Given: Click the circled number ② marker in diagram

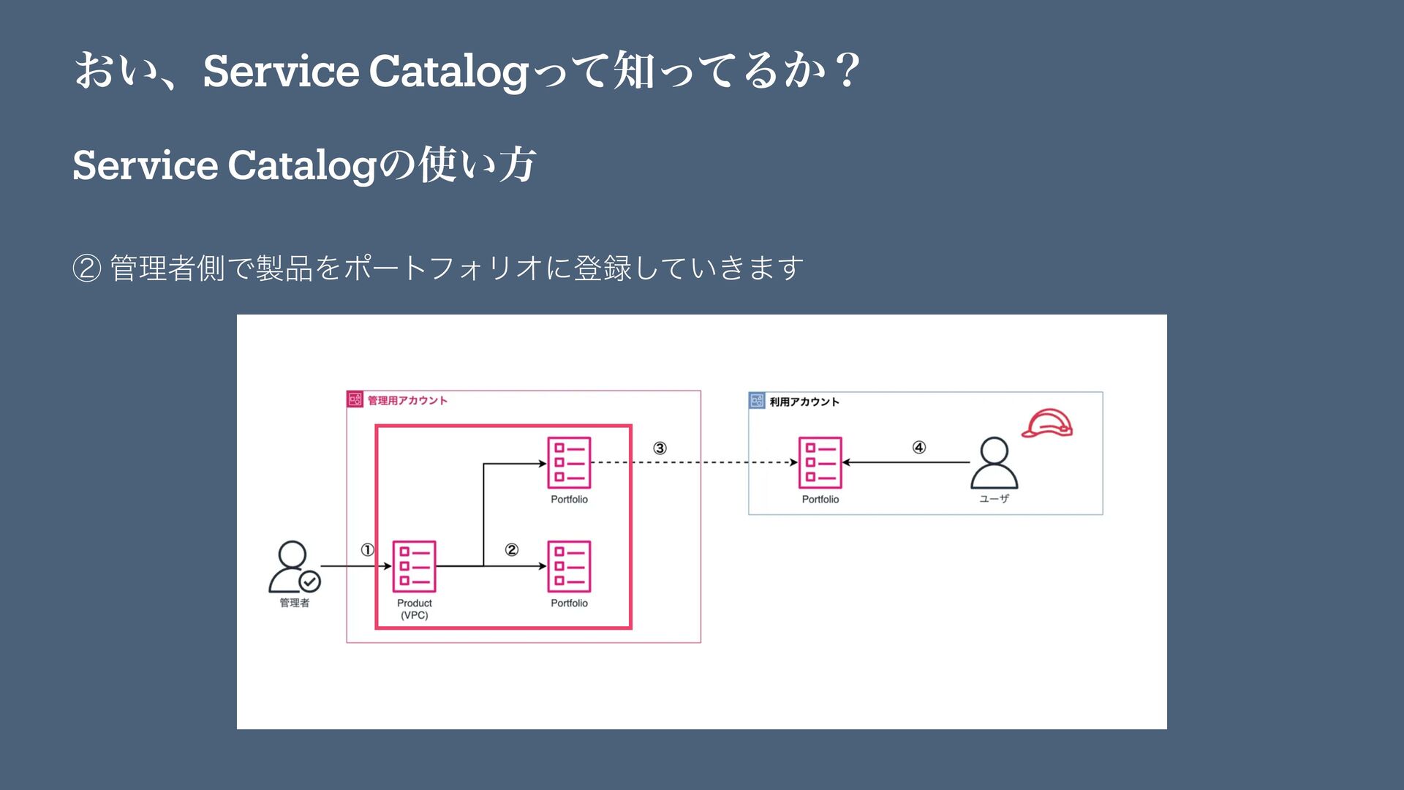Looking at the screenshot, I should 512,549.
